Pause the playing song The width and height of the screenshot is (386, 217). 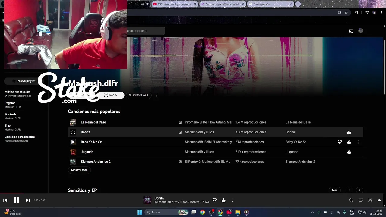[x=16, y=200]
